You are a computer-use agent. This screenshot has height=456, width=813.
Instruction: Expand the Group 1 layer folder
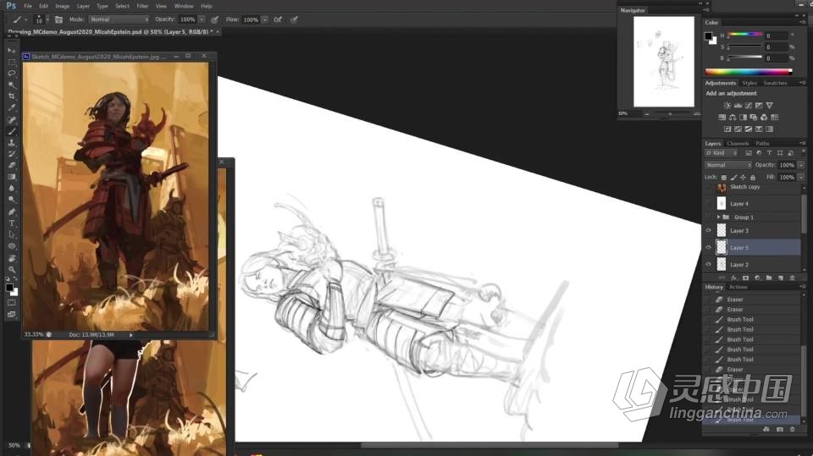point(719,217)
